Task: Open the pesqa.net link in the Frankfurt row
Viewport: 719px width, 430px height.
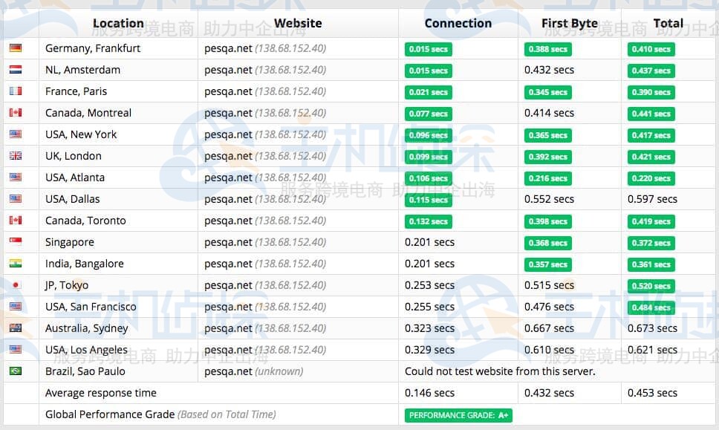Action: click(228, 48)
